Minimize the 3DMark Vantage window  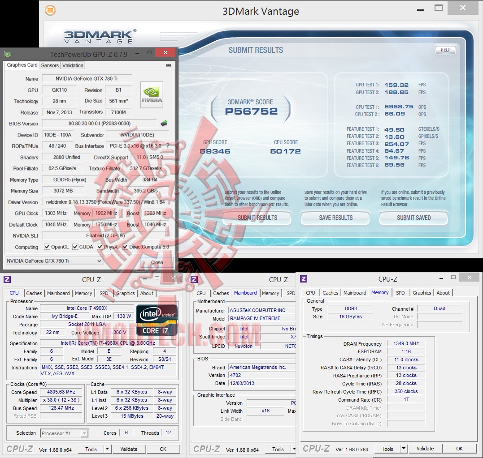(x=421, y=9)
